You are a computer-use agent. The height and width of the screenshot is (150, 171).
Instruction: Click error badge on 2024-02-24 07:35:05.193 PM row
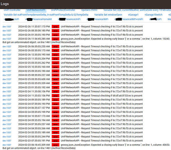coord(56,104)
